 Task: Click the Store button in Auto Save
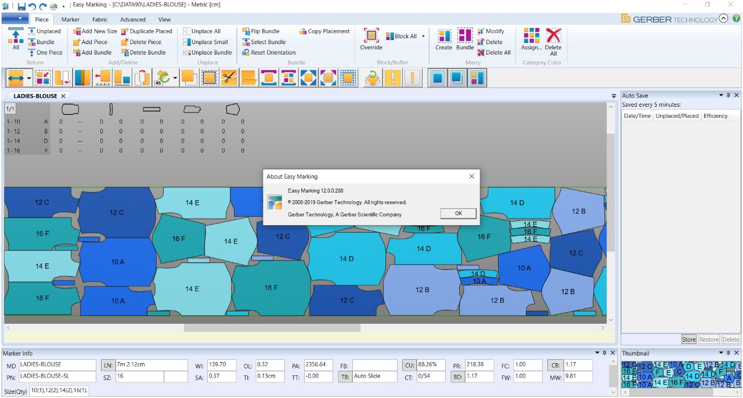[688, 339]
